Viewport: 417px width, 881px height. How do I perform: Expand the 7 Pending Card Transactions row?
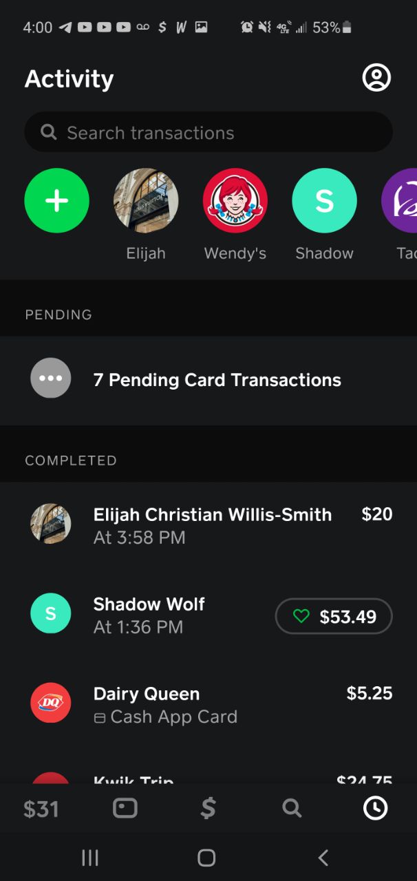(x=217, y=380)
